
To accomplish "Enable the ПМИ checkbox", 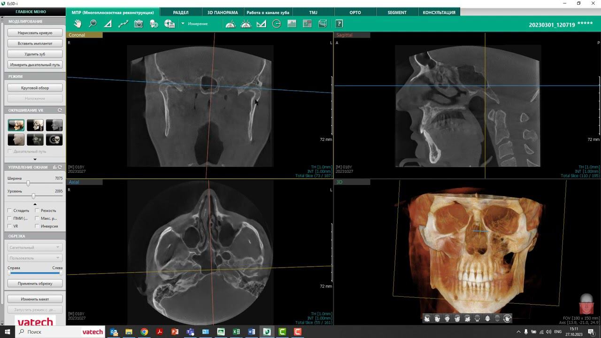I will [10, 218].
